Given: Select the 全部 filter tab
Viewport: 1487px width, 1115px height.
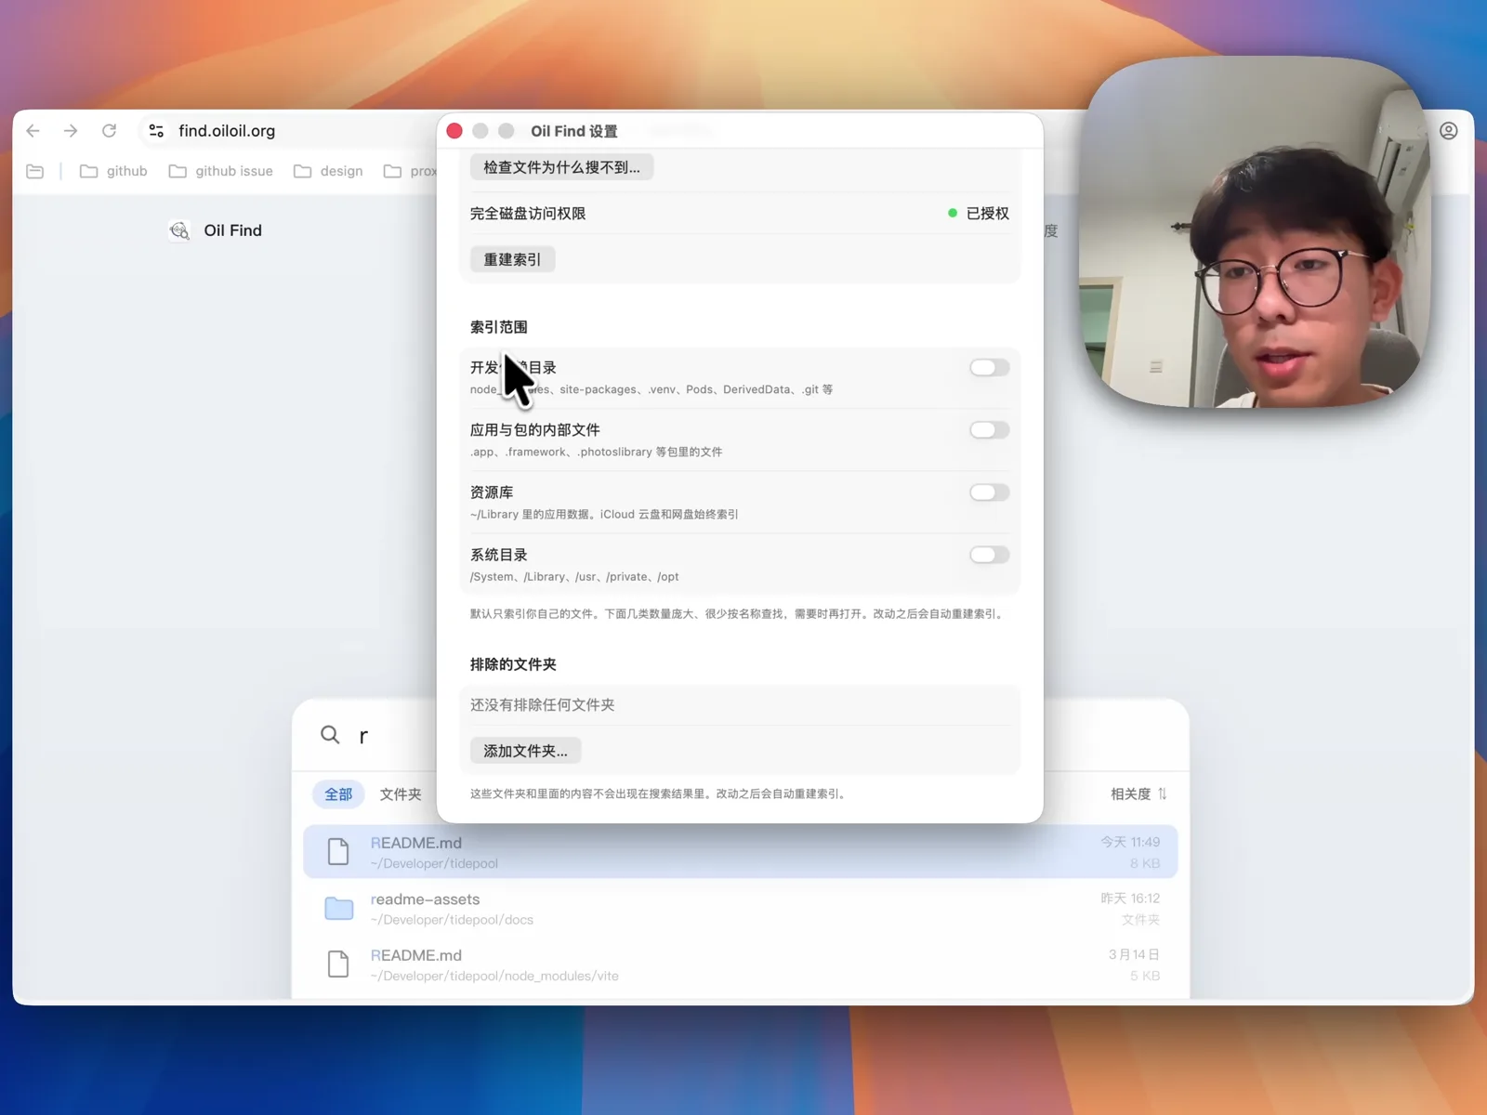Looking at the screenshot, I should click(x=338, y=794).
